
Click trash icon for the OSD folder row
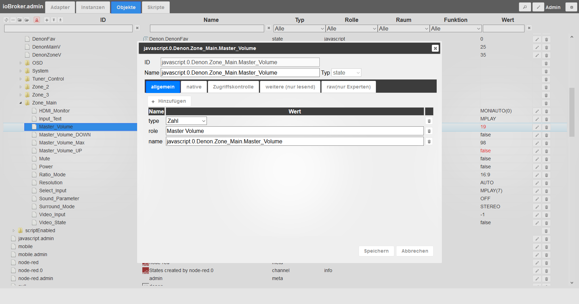[546, 64]
